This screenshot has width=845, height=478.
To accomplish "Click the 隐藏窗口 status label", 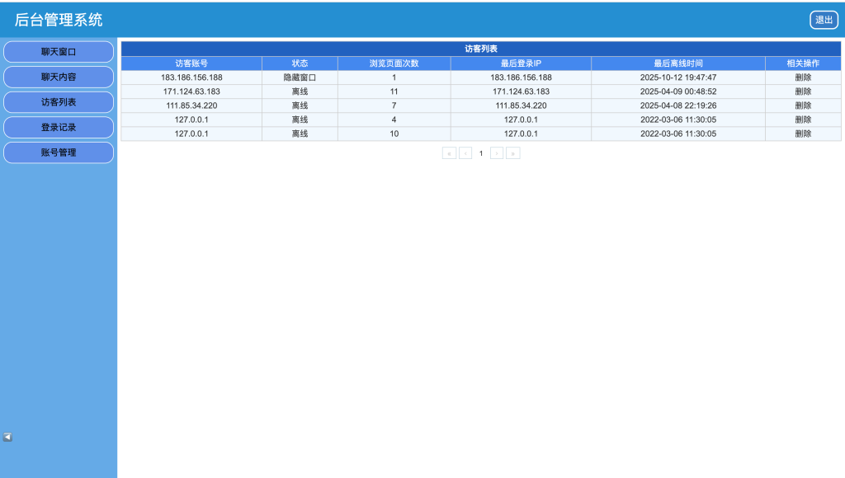I will (x=300, y=77).
